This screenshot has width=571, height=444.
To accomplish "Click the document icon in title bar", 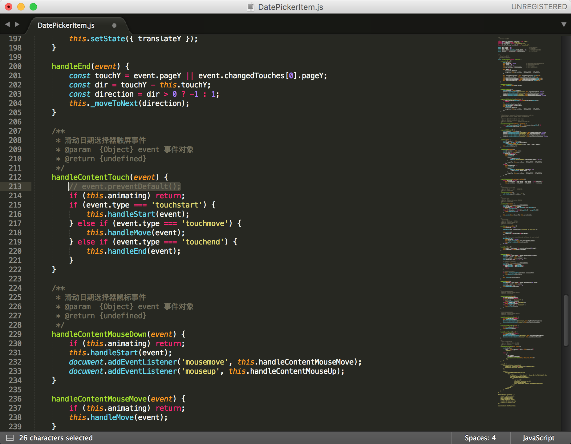I will (251, 7).
